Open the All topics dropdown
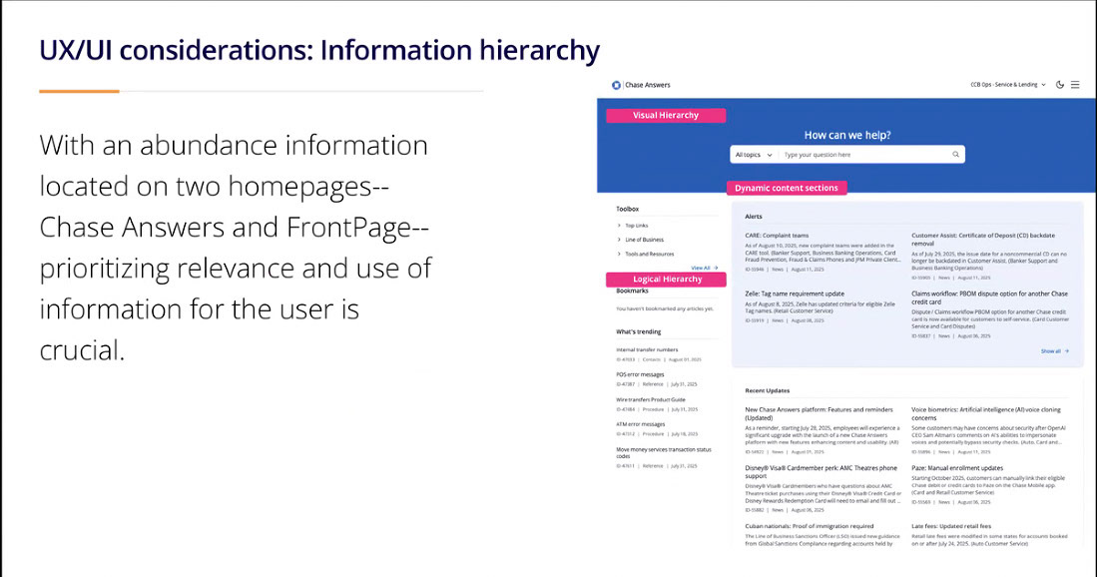The width and height of the screenshot is (1097, 577). click(754, 155)
